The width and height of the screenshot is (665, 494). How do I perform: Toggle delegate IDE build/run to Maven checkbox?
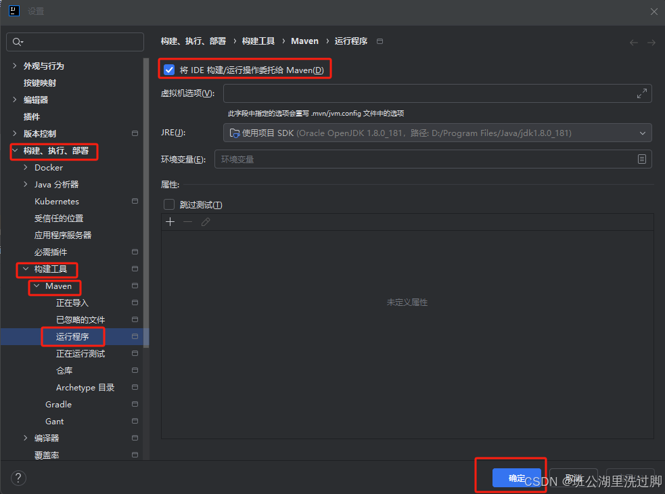point(169,70)
